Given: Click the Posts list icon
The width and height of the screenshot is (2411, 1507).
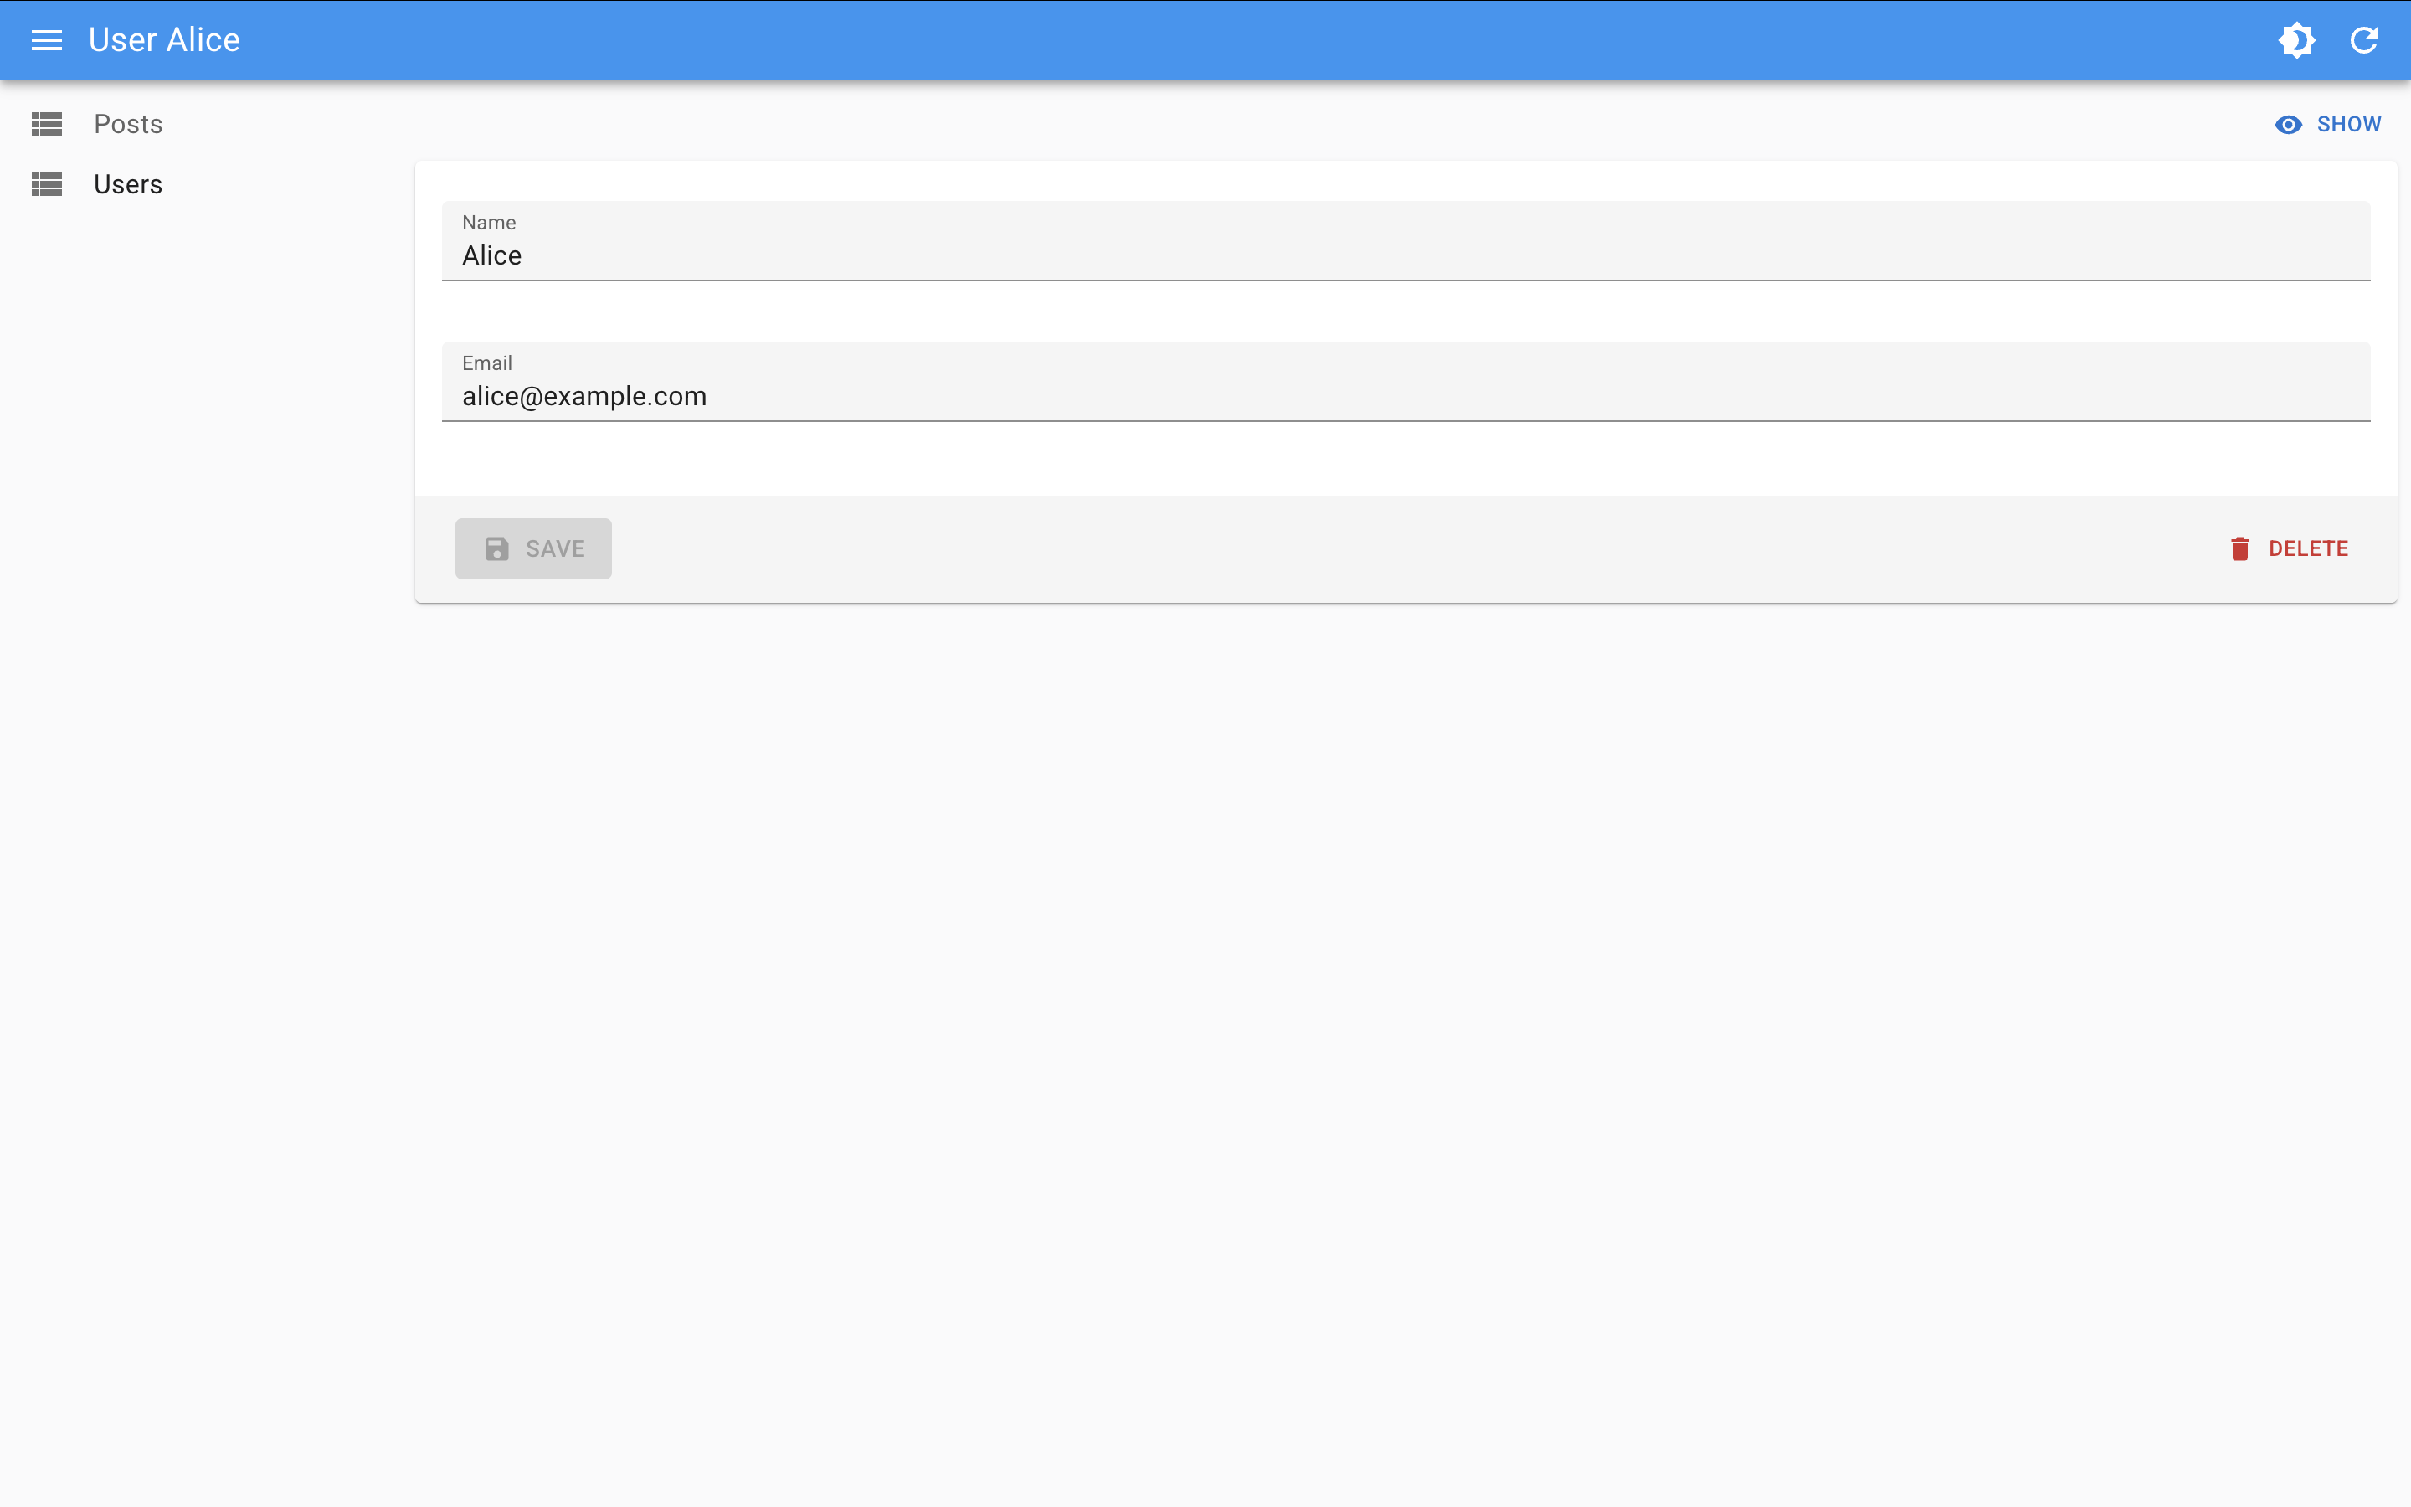Looking at the screenshot, I should (46, 124).
